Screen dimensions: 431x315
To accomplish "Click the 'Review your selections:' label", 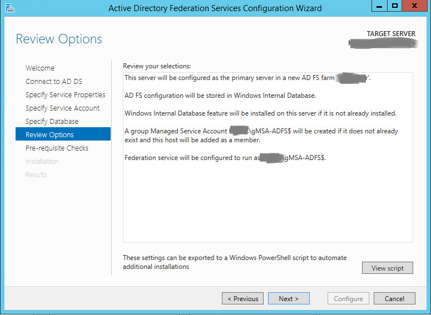I will [x=157, y=66].
